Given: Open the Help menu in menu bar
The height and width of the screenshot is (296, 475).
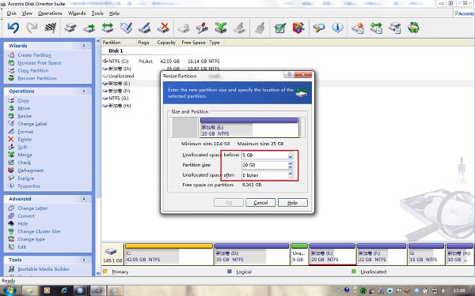Looking at the screenshot, I should [x=115, y=13].
